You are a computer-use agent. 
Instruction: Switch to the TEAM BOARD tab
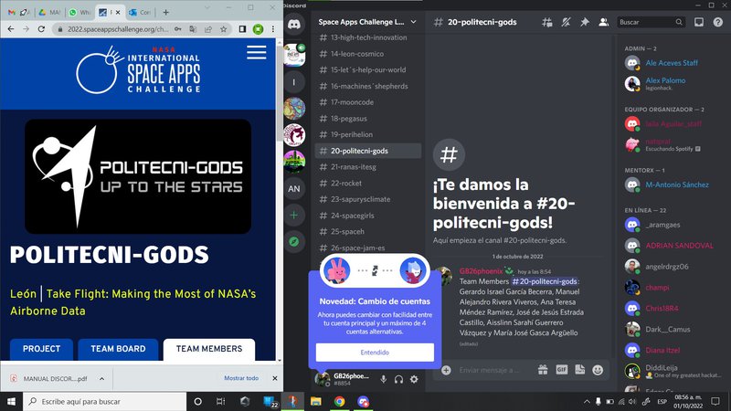(x=117, y=349)
